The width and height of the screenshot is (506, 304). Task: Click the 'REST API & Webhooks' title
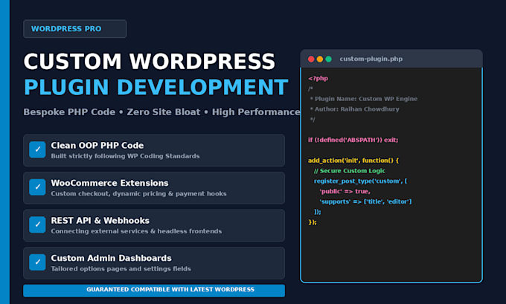[100, 221]
